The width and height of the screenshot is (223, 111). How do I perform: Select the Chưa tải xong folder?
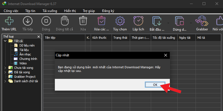pos(24,68)
